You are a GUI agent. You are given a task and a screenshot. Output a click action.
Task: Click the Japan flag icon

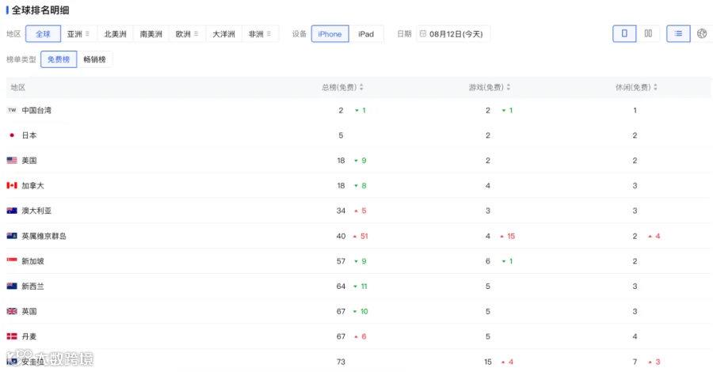12,135
